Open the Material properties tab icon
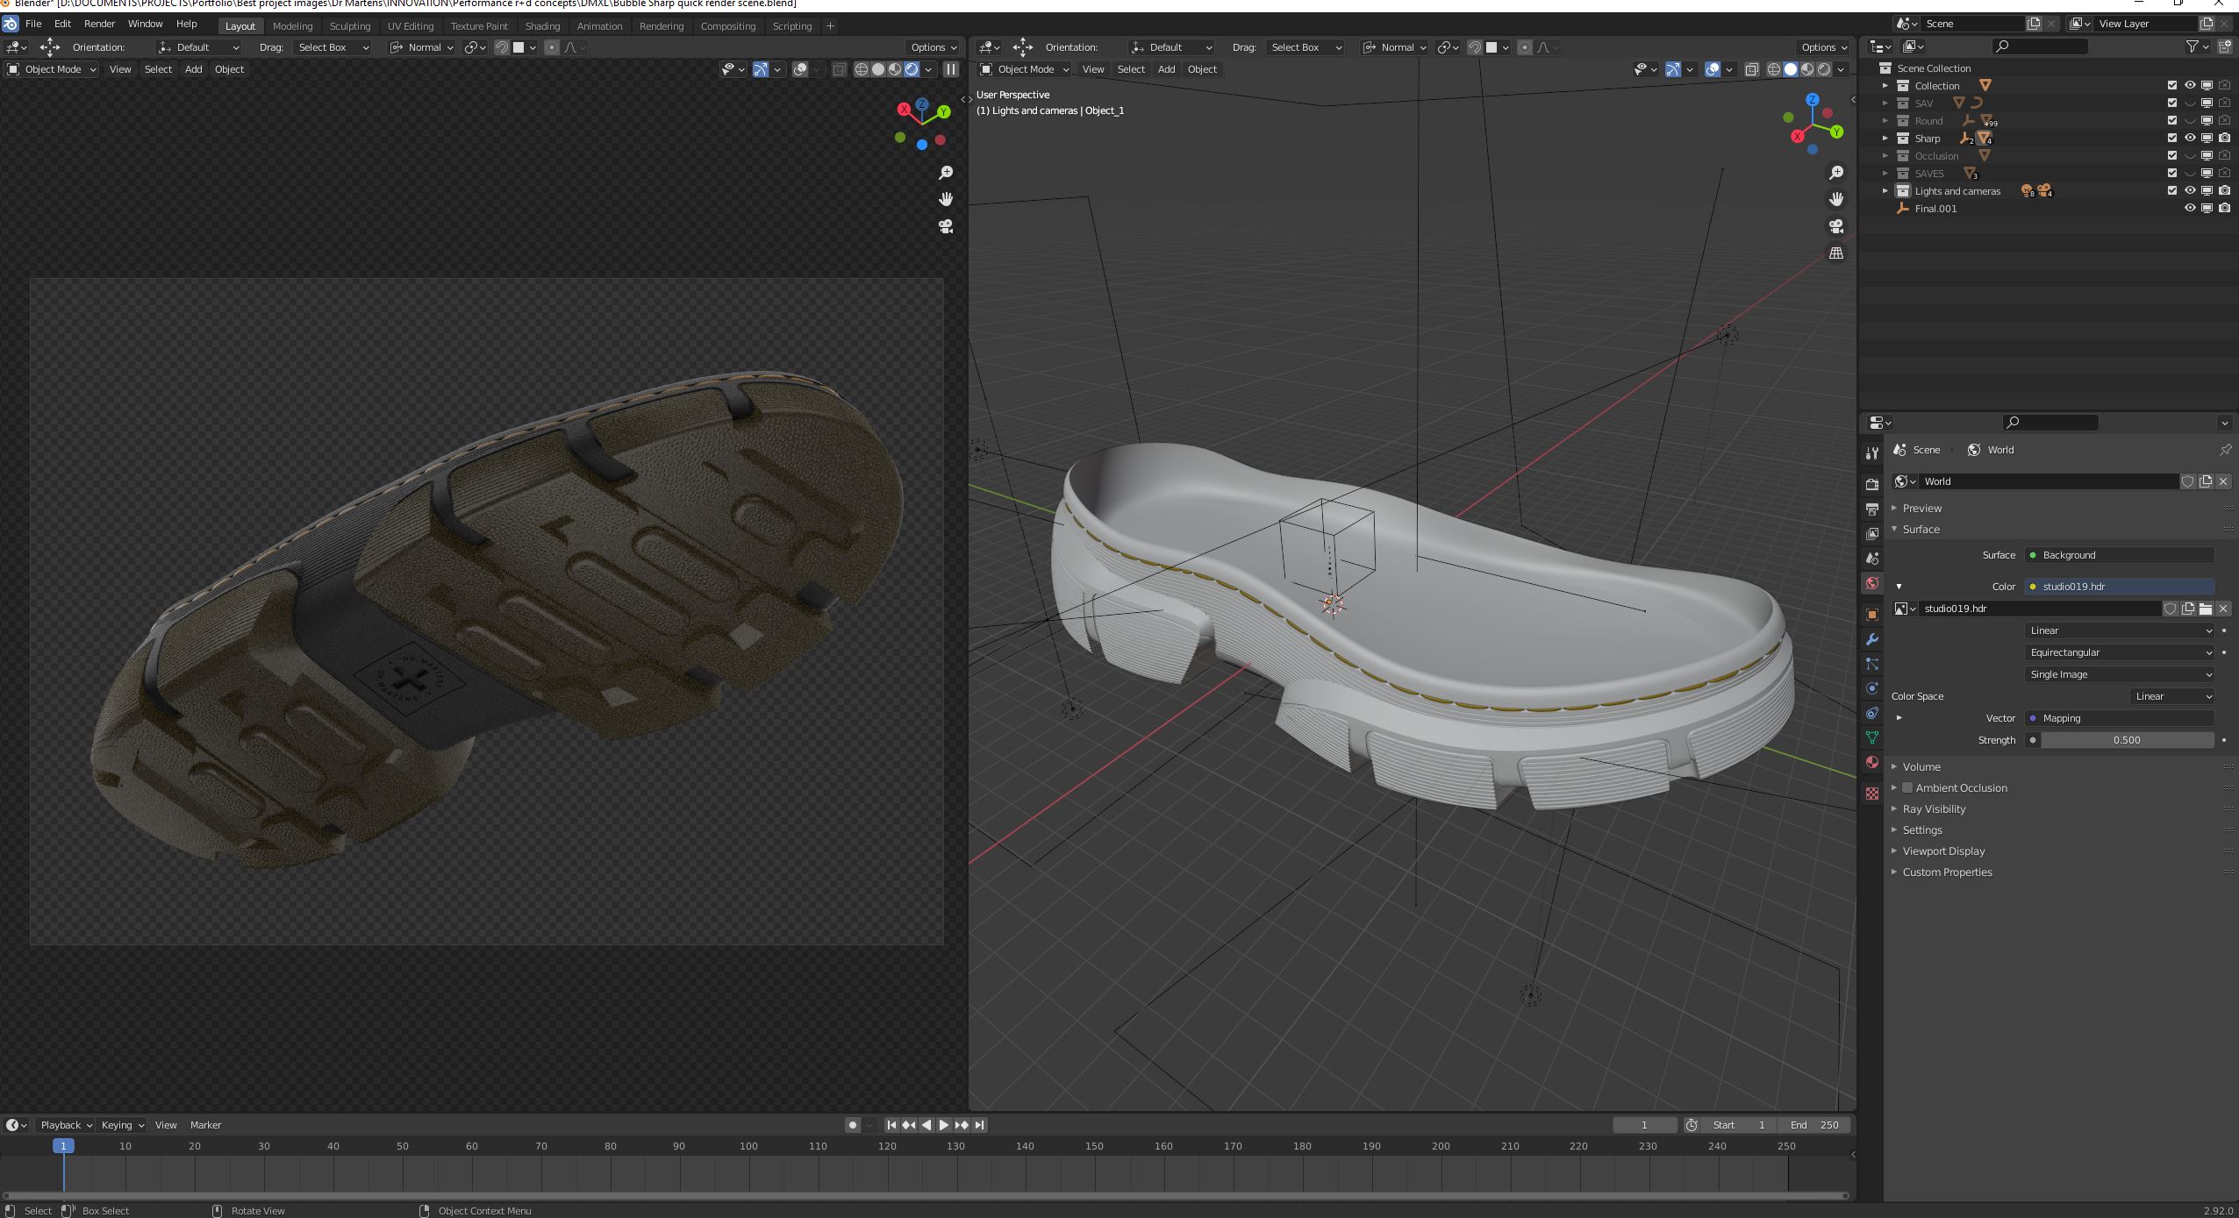 [1872, 762]
